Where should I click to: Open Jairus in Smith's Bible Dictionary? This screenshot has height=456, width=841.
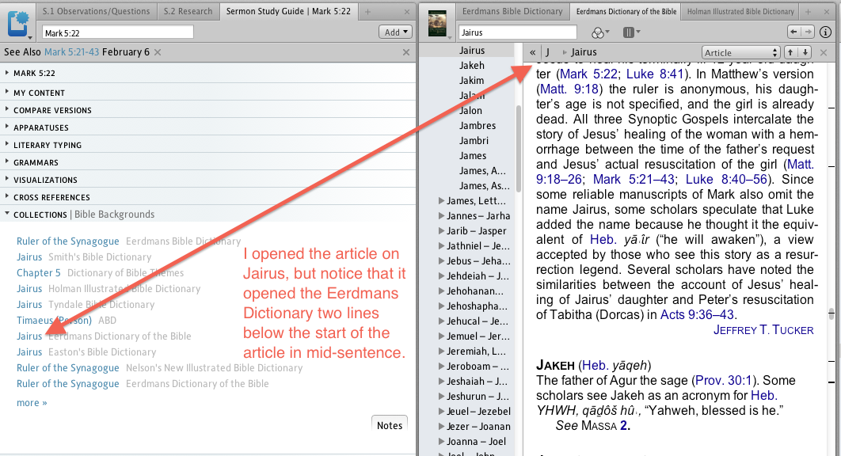[29, 257]
